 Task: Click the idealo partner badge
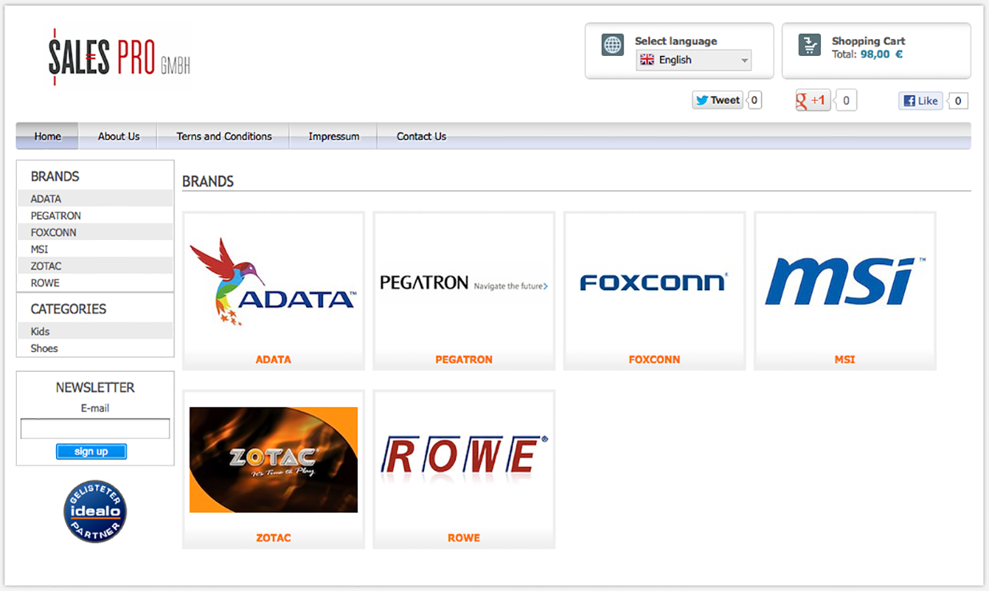click(x=95, y=511)
